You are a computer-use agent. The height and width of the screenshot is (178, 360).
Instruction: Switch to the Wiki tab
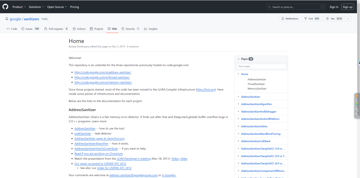(112, 29)
